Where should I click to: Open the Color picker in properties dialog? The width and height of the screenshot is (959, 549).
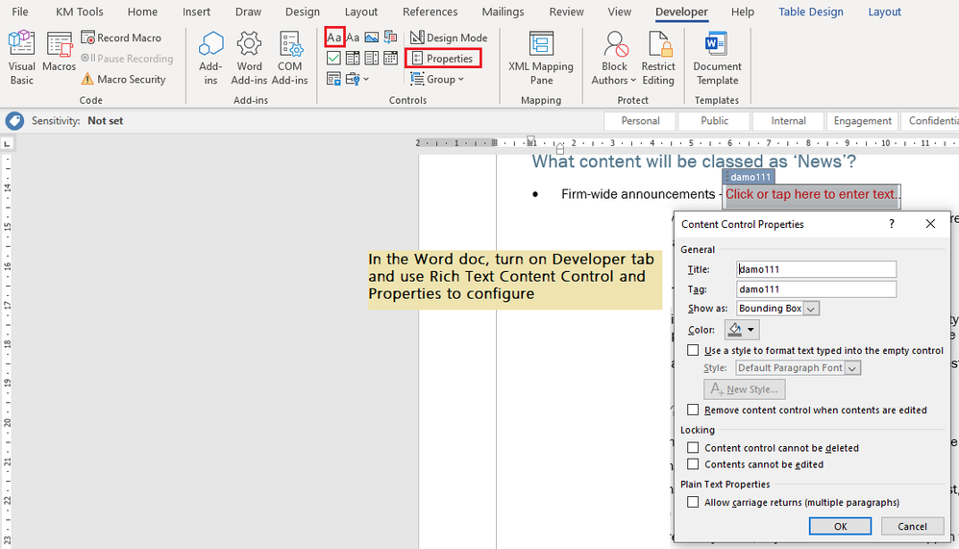tap(741, 330)
